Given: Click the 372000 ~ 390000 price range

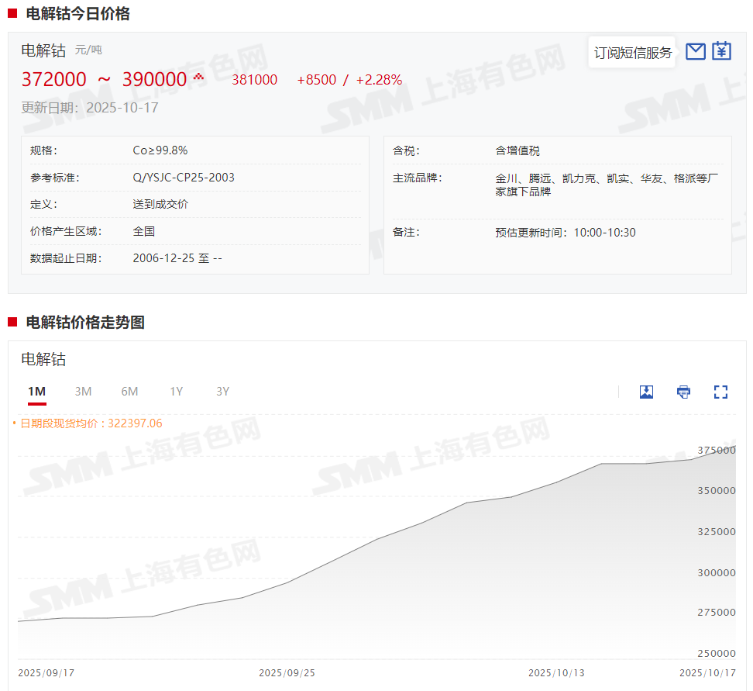Looking at the screenshot, I should pyautogui.click(x=104, y=79).
